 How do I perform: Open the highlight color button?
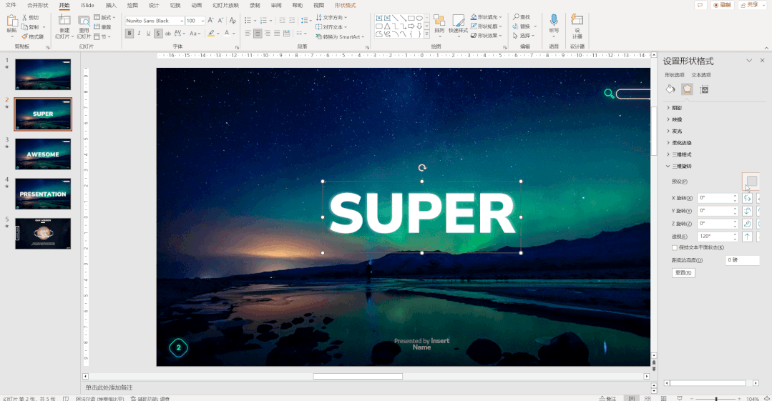(x=211, y=34)
